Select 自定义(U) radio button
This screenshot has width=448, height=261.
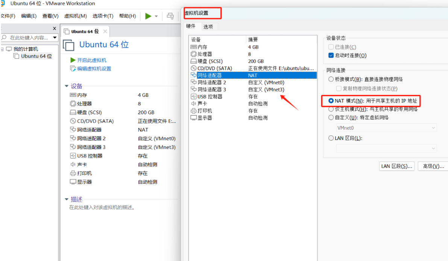(331, 117)
